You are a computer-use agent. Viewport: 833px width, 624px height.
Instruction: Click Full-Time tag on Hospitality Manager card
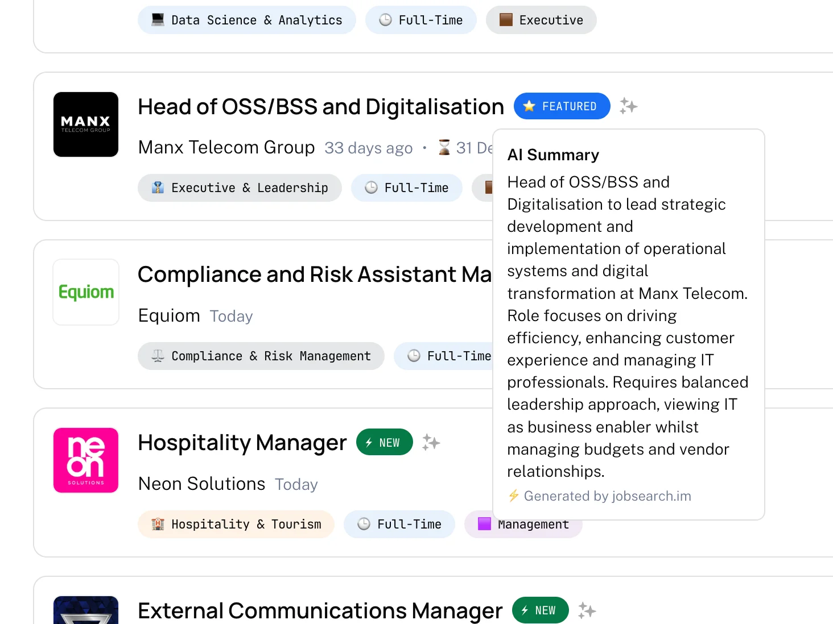(x=399, y=525)
